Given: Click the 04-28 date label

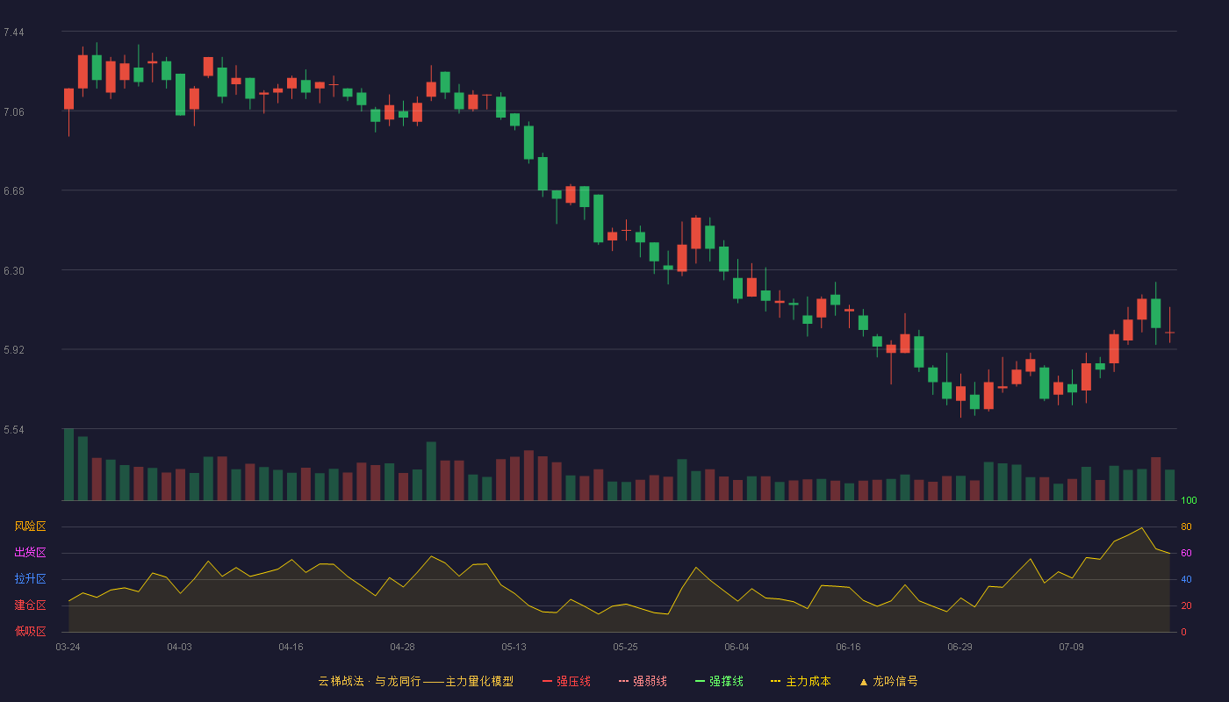Looking at the screenshot, I should 403,647.
